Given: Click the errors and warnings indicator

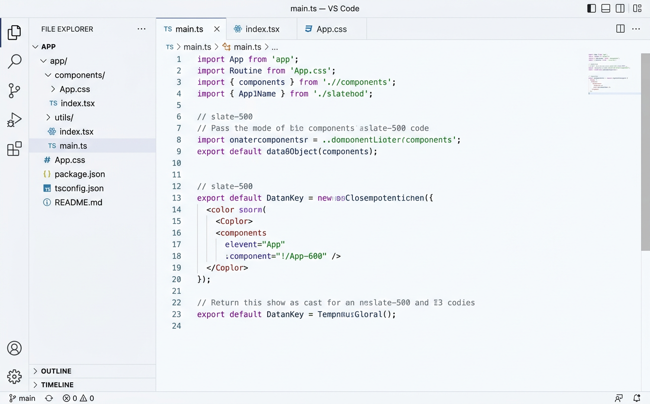Looking at the screenshot, I should (x=77, y=398).
